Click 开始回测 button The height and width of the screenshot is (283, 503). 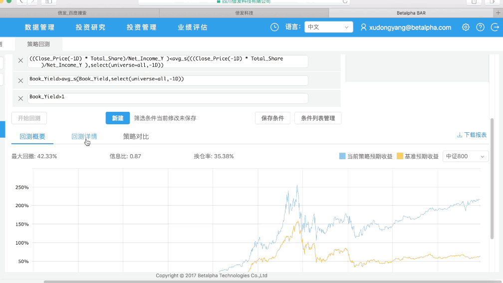[x=29, y=118]
